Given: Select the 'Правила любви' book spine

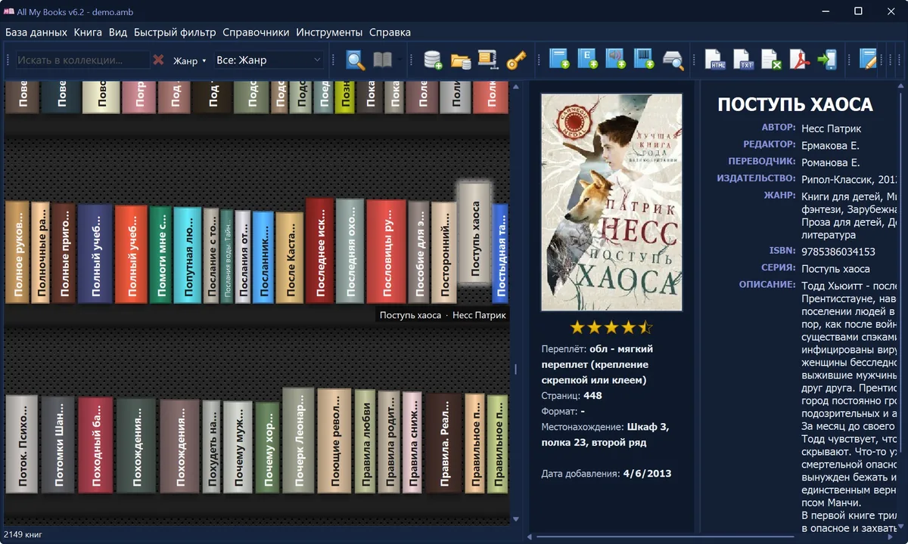Looking at the screenshot, I should pyautogui.click(x=365, y=441).
